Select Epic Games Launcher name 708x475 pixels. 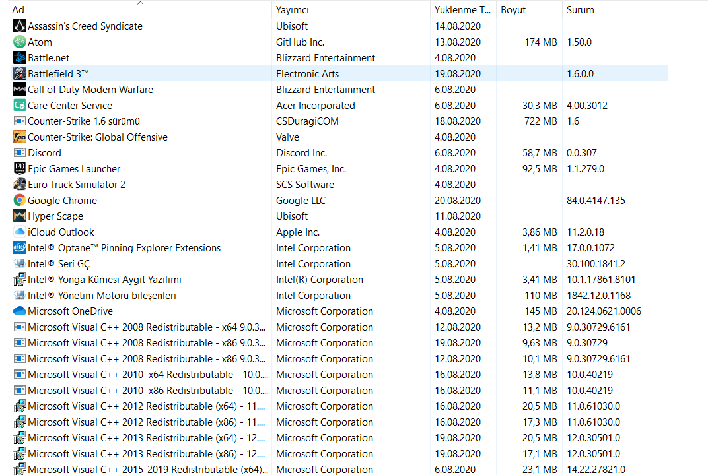point(74,169)
